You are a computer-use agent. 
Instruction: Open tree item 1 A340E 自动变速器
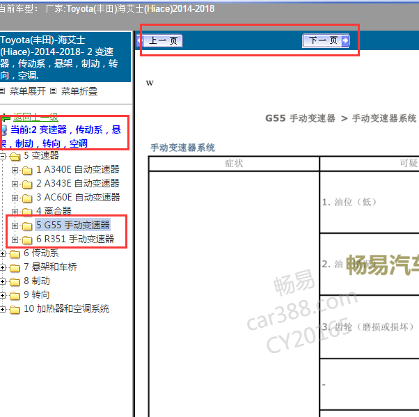click(x=78, y=169)
